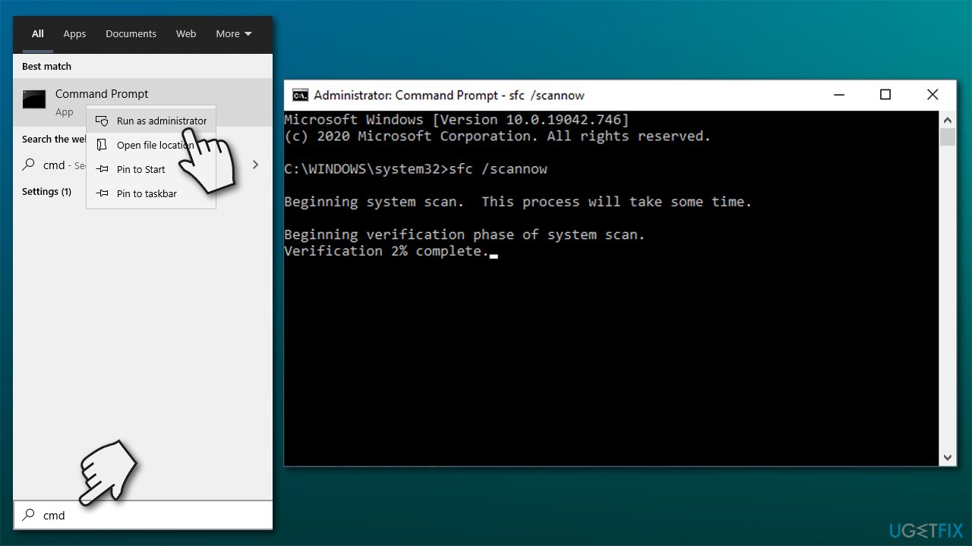Click the 'Beginning system scan' output line
This screenshot has height=546, width=972.
518,202
